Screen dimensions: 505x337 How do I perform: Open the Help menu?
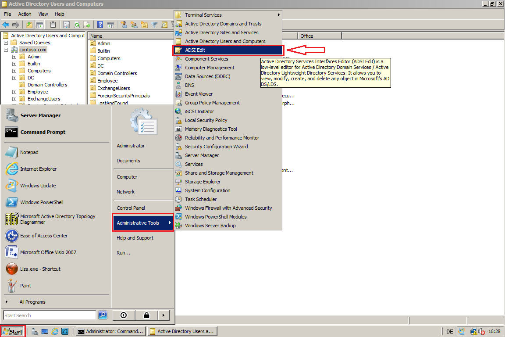(x=59, y=14)
